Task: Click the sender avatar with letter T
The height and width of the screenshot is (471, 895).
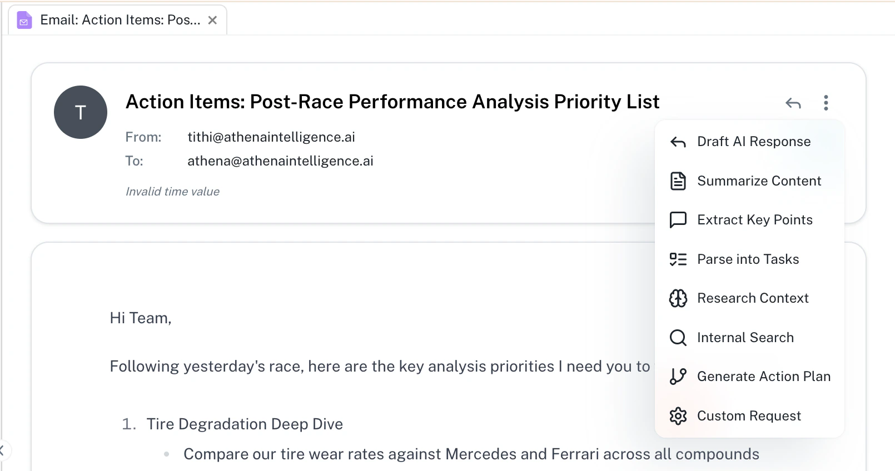Action: pyautogui.click(x=81, y=112)
